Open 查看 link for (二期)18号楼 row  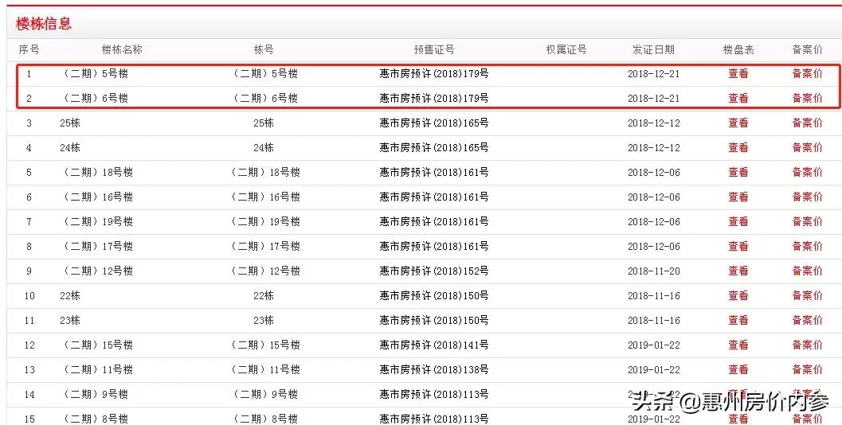[738, 172]
